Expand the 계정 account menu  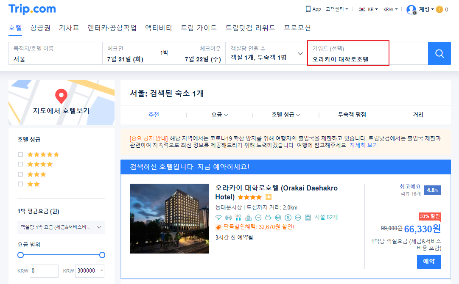click(x=426, y=9)
